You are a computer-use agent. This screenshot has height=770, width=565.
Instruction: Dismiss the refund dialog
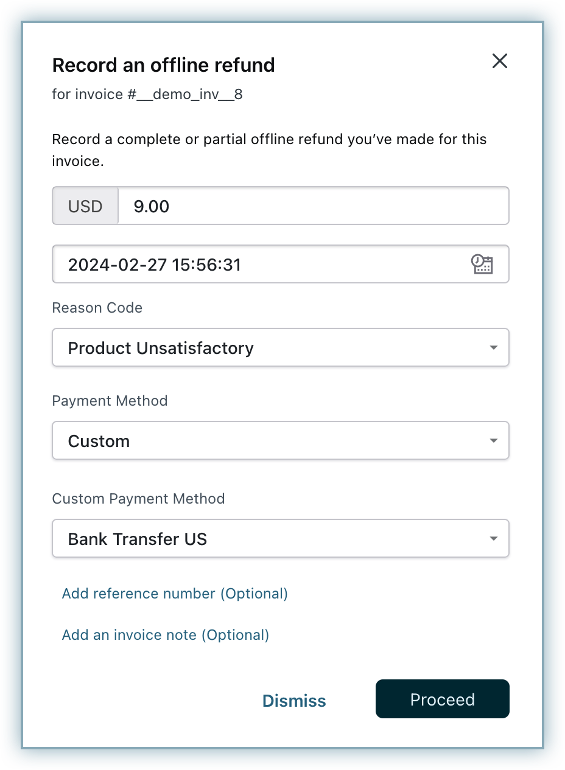pos(294,701)
